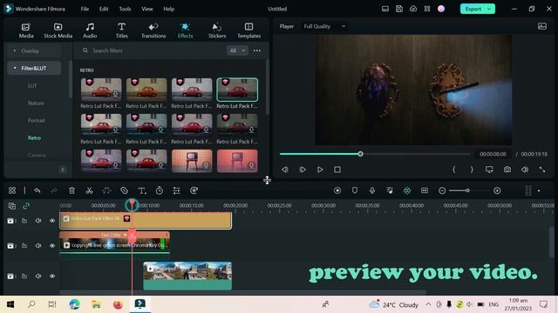Collapse the effects category sidebar
This screenshot has width=558, height=313.
63,170
